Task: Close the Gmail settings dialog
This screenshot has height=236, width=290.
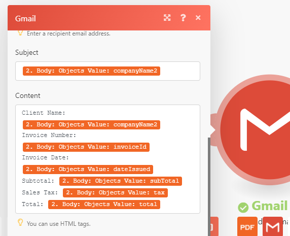Action: click(x=198, y=18)
